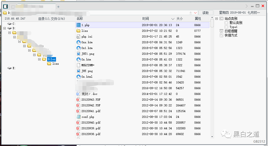Click the 20120943.PDF file icon
This screenshot has height=146, width=268.
click(x=78, y=100)
